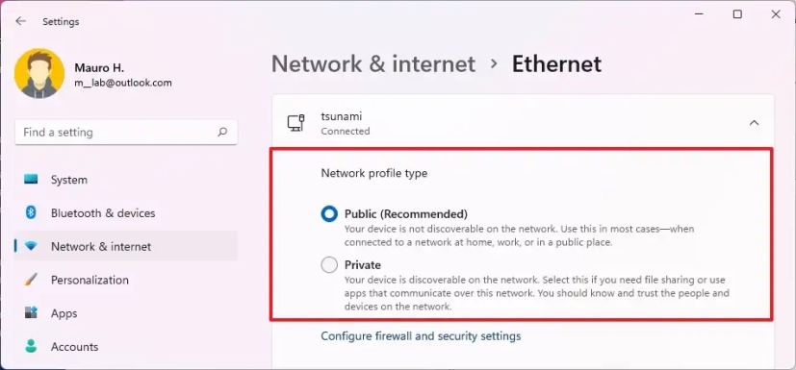Click the Find a setting search box
The image size is (796, 370).
126,133
